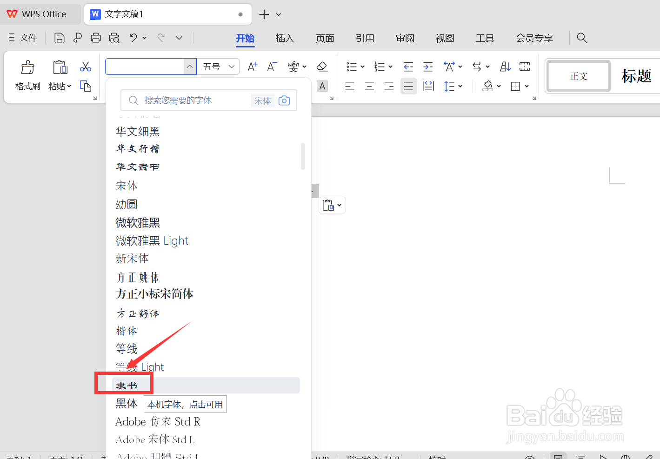
Task: Expand the bullet list options dropdown
Action: coord(361,67)
